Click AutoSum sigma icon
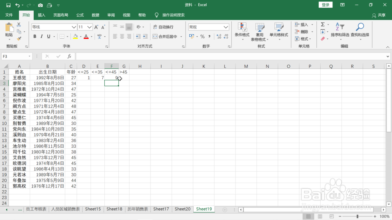Viewport: 392px width, 220px height. 323,24
